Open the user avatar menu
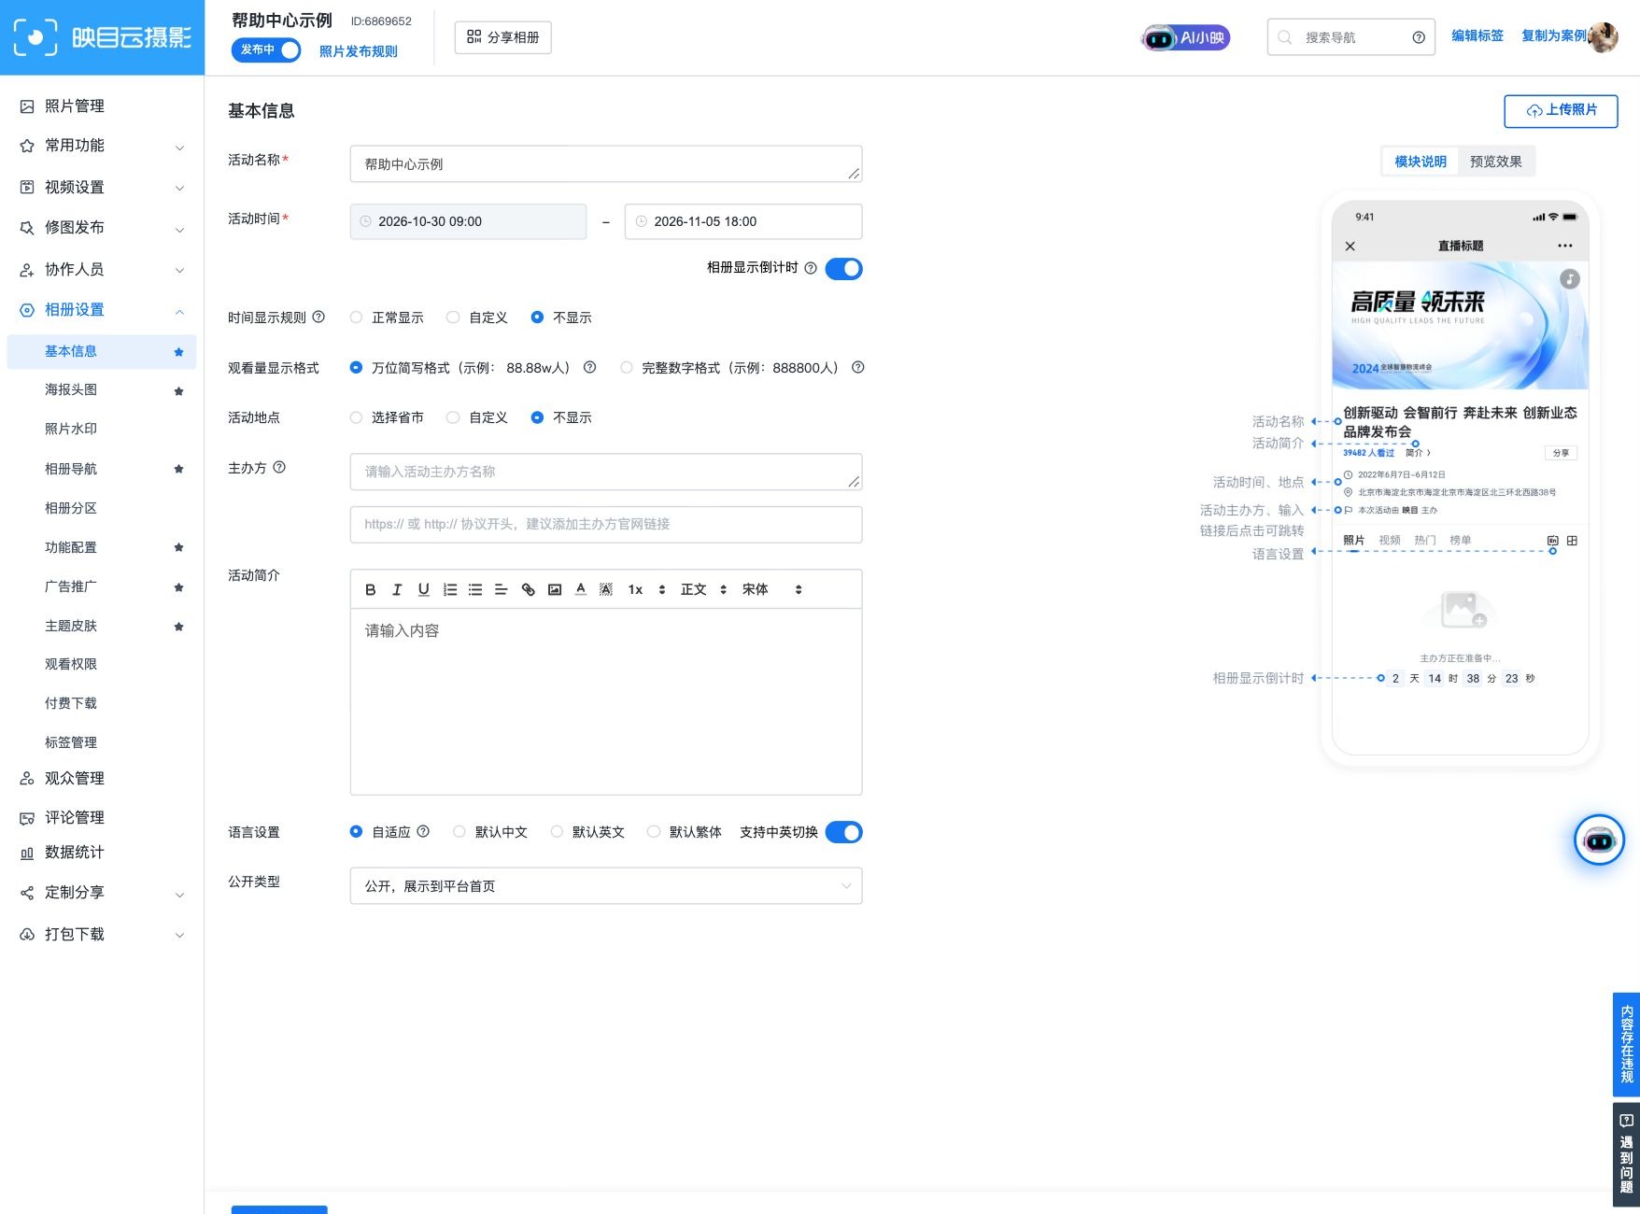 tap(1603, 37)
